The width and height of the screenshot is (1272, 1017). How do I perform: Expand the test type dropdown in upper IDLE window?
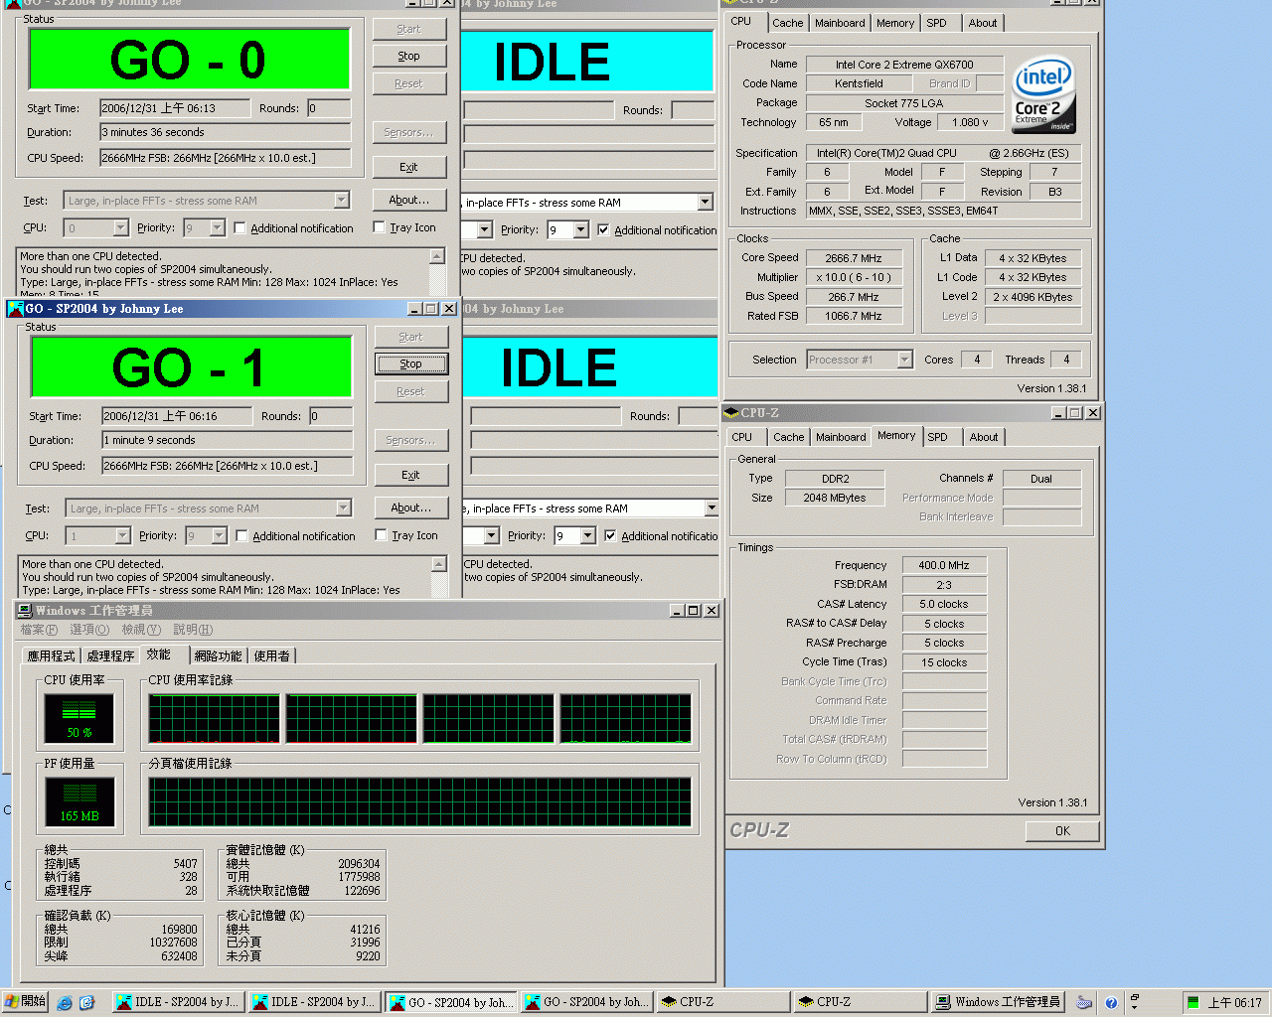point(705,203)
